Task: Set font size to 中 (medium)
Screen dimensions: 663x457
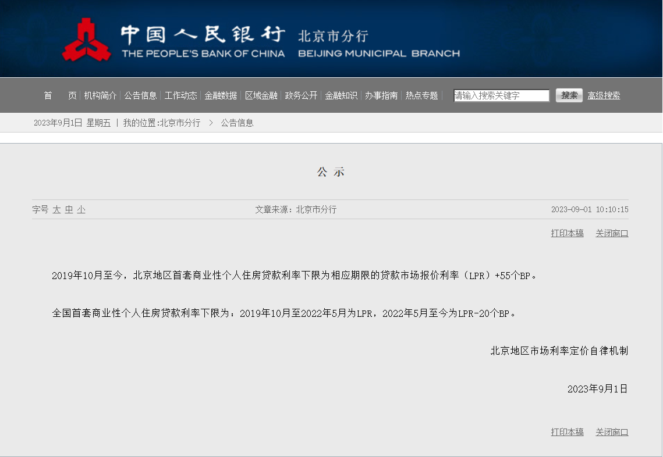Action: pyautogui.click(x=69, y=209)
